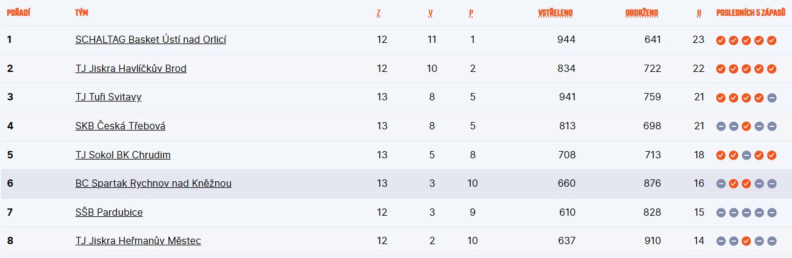Click the first win icon in SCHALTAG Basket's row
Screen dimensions: 792x258
point(720,40)
